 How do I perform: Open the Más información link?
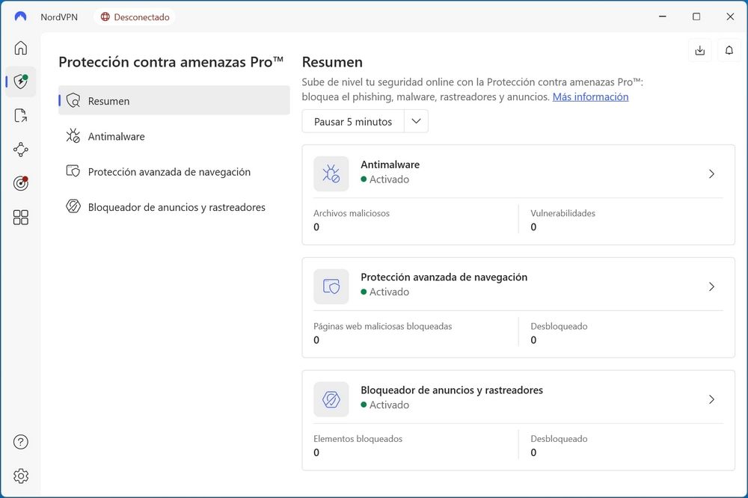click(590, 96)
